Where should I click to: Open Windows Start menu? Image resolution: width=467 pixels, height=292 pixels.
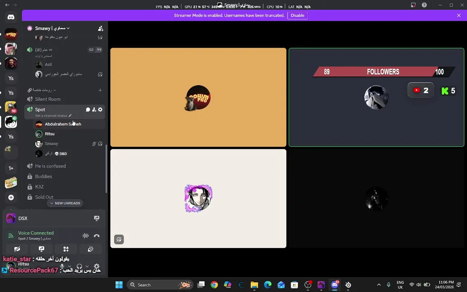point(119,285)
